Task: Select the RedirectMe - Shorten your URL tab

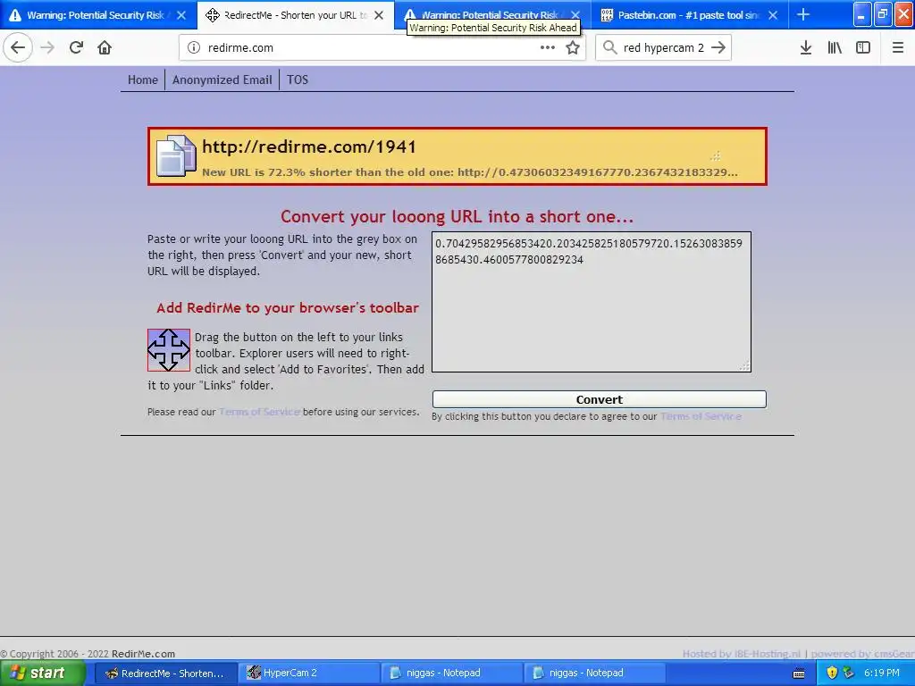Action: (297, 15)
